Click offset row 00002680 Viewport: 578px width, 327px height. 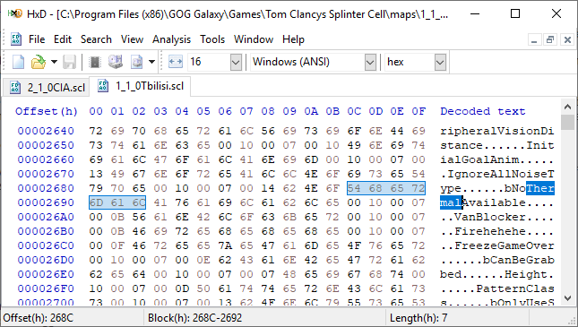click(46, 188)
